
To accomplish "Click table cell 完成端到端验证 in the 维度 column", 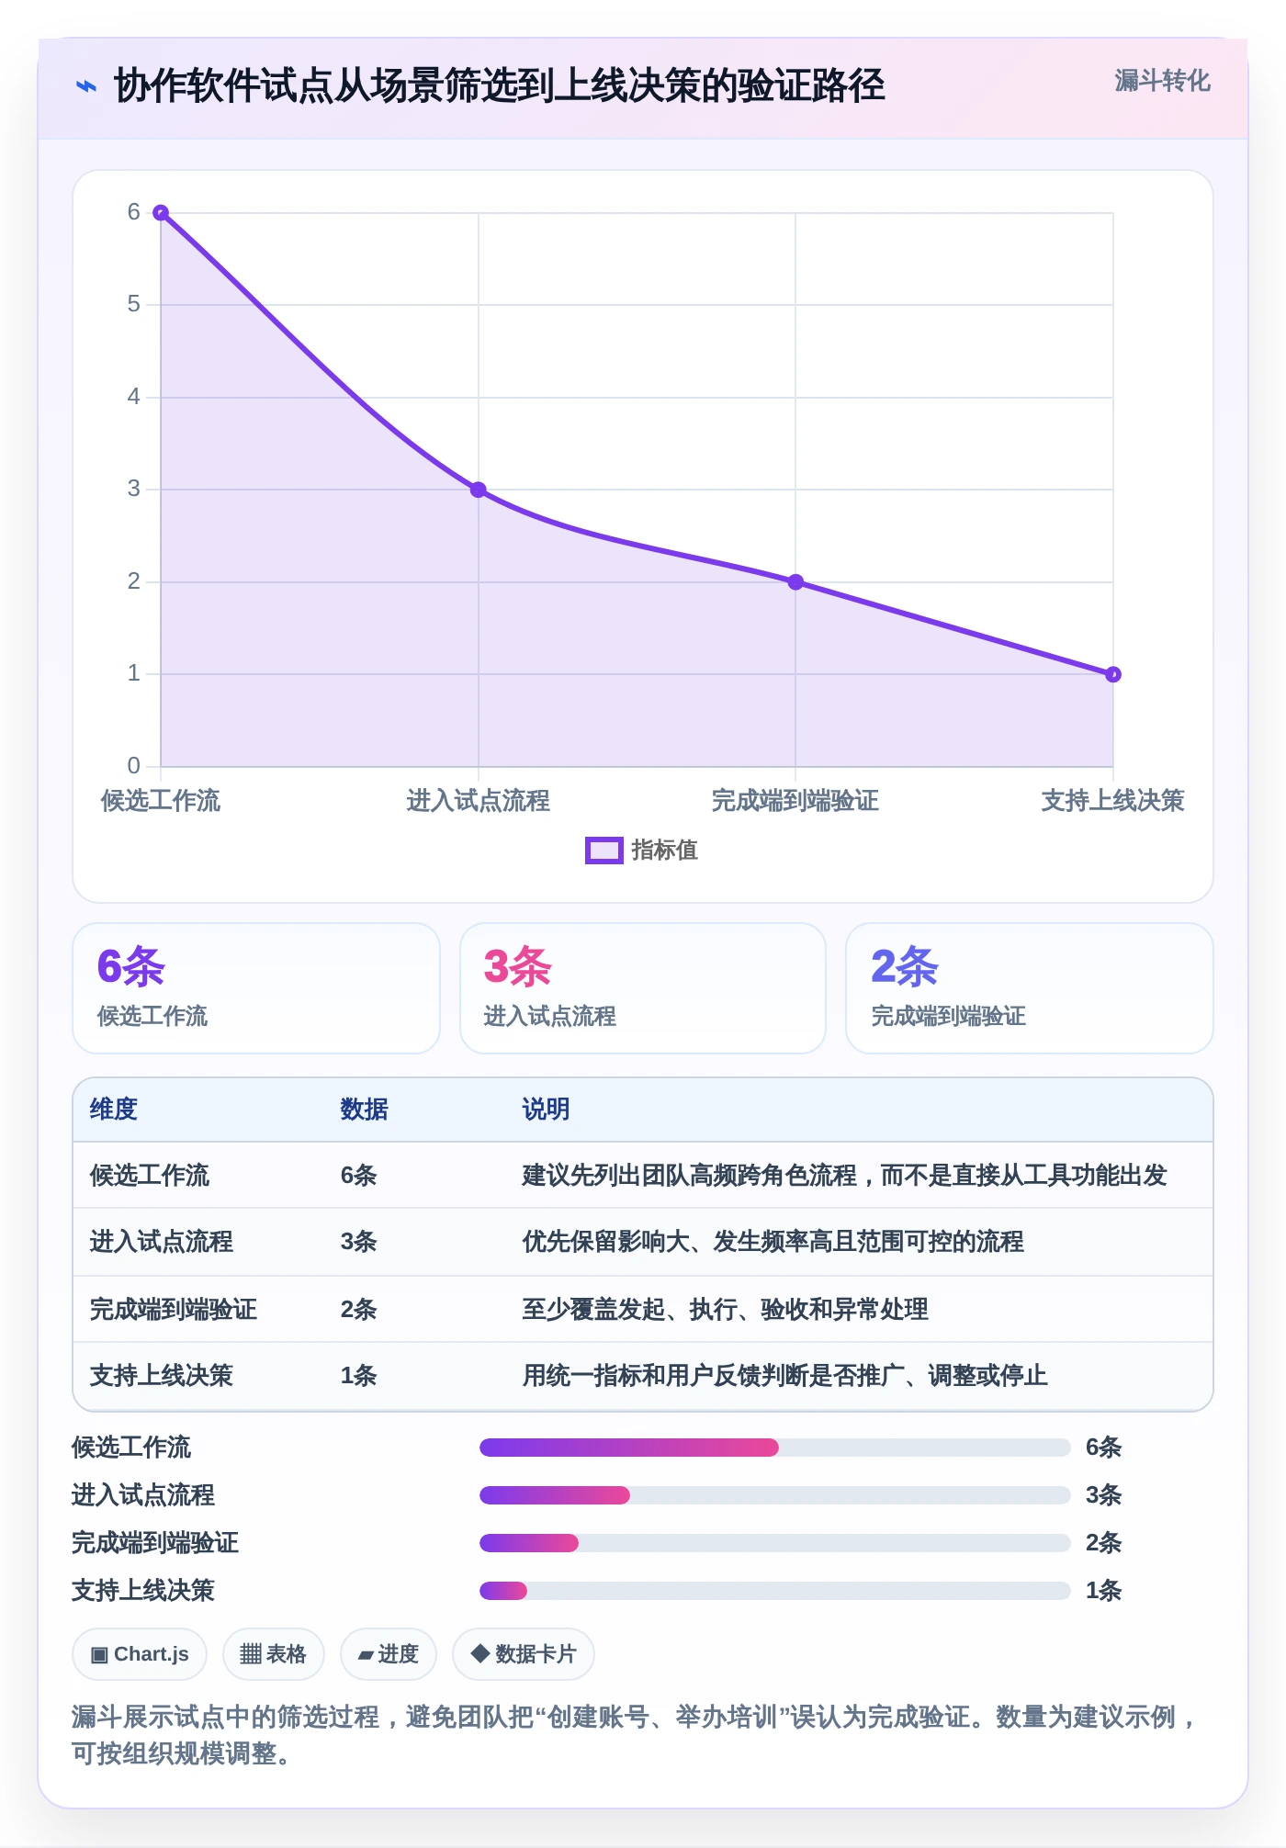I will [174, 1309].
